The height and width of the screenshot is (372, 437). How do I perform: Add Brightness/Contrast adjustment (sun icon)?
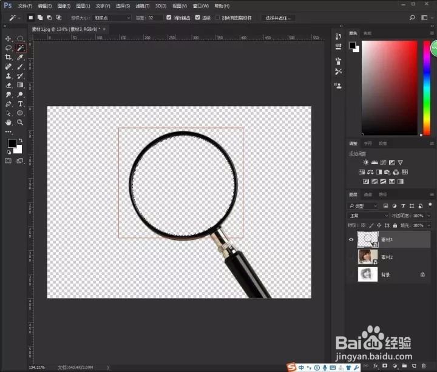coord(365,162)
